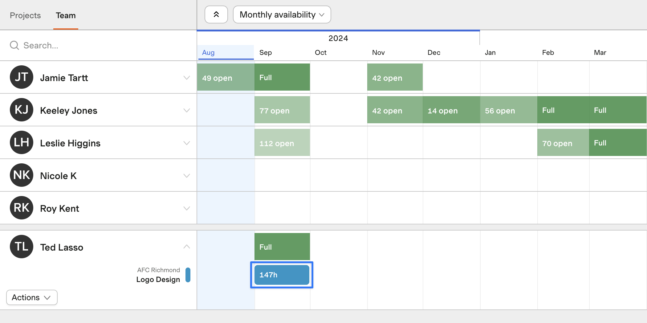
Task: Expand Roy Kent's row chevron
Action: click(187, 208)
